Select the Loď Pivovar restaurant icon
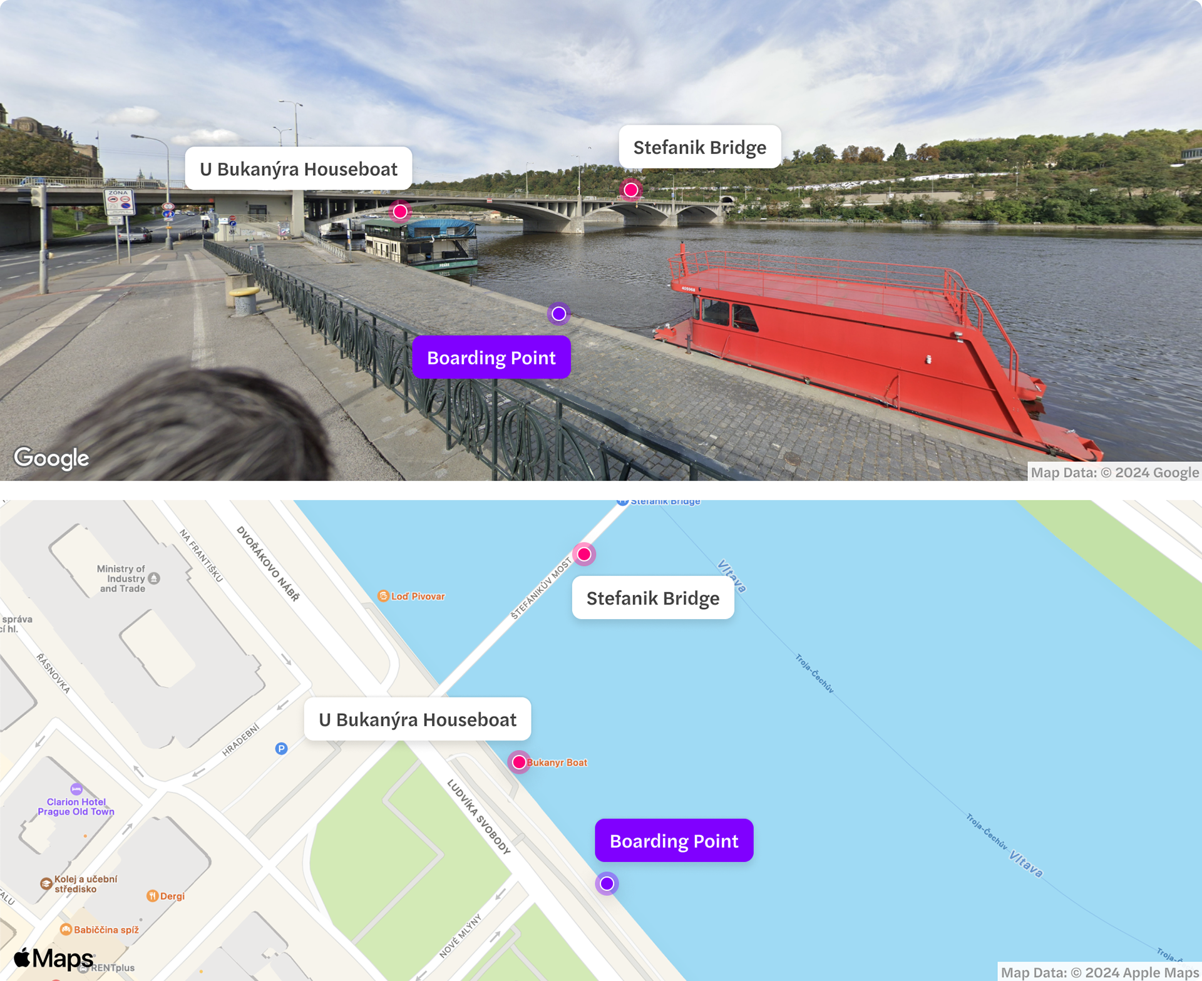This screenshot has width=1202, height=981. click(383, 596)
